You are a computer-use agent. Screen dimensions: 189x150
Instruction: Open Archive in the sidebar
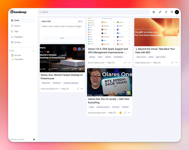click(23, 42)
